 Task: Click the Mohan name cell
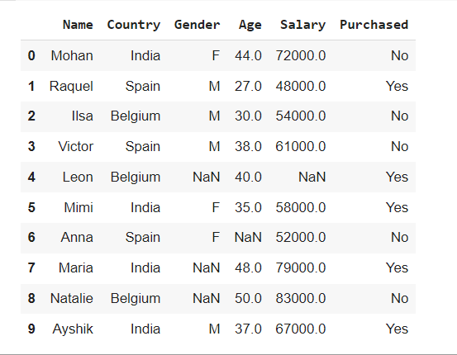[72, 55]
